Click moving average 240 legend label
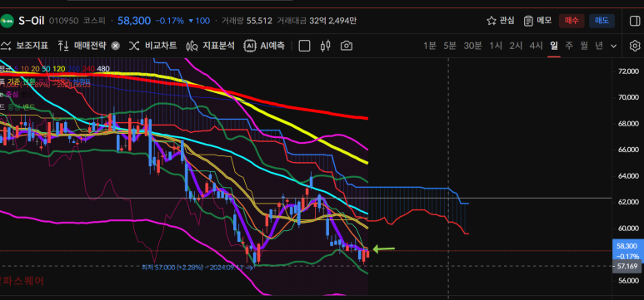The image size is (644, 300). 88,69
